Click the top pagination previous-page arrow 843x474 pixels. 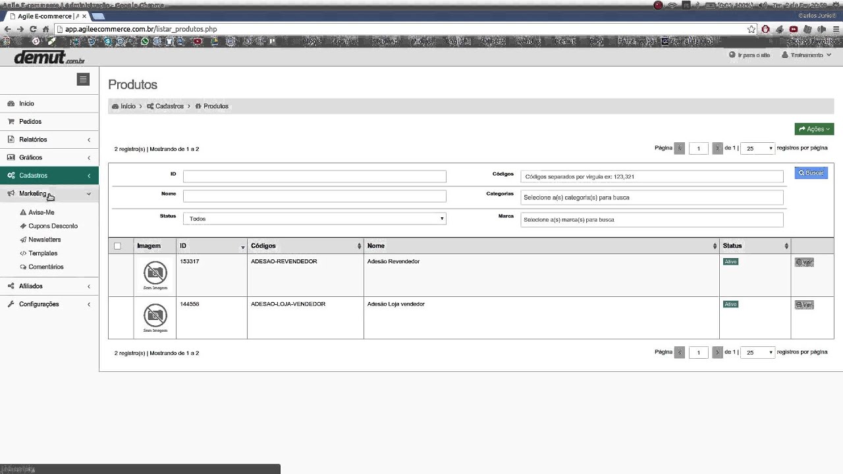point(680,148)
